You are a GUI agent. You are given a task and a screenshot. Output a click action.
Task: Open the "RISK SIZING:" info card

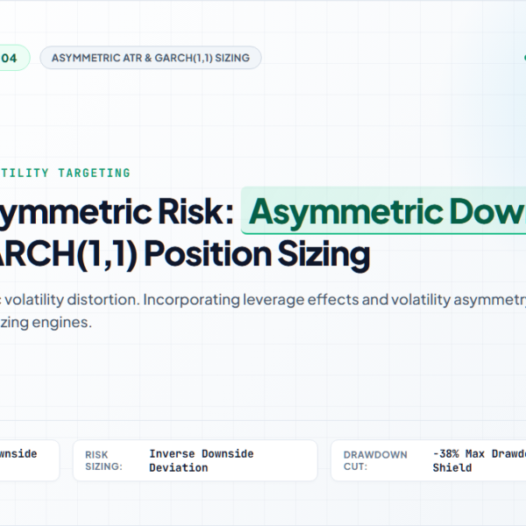[x=195, y=460]
